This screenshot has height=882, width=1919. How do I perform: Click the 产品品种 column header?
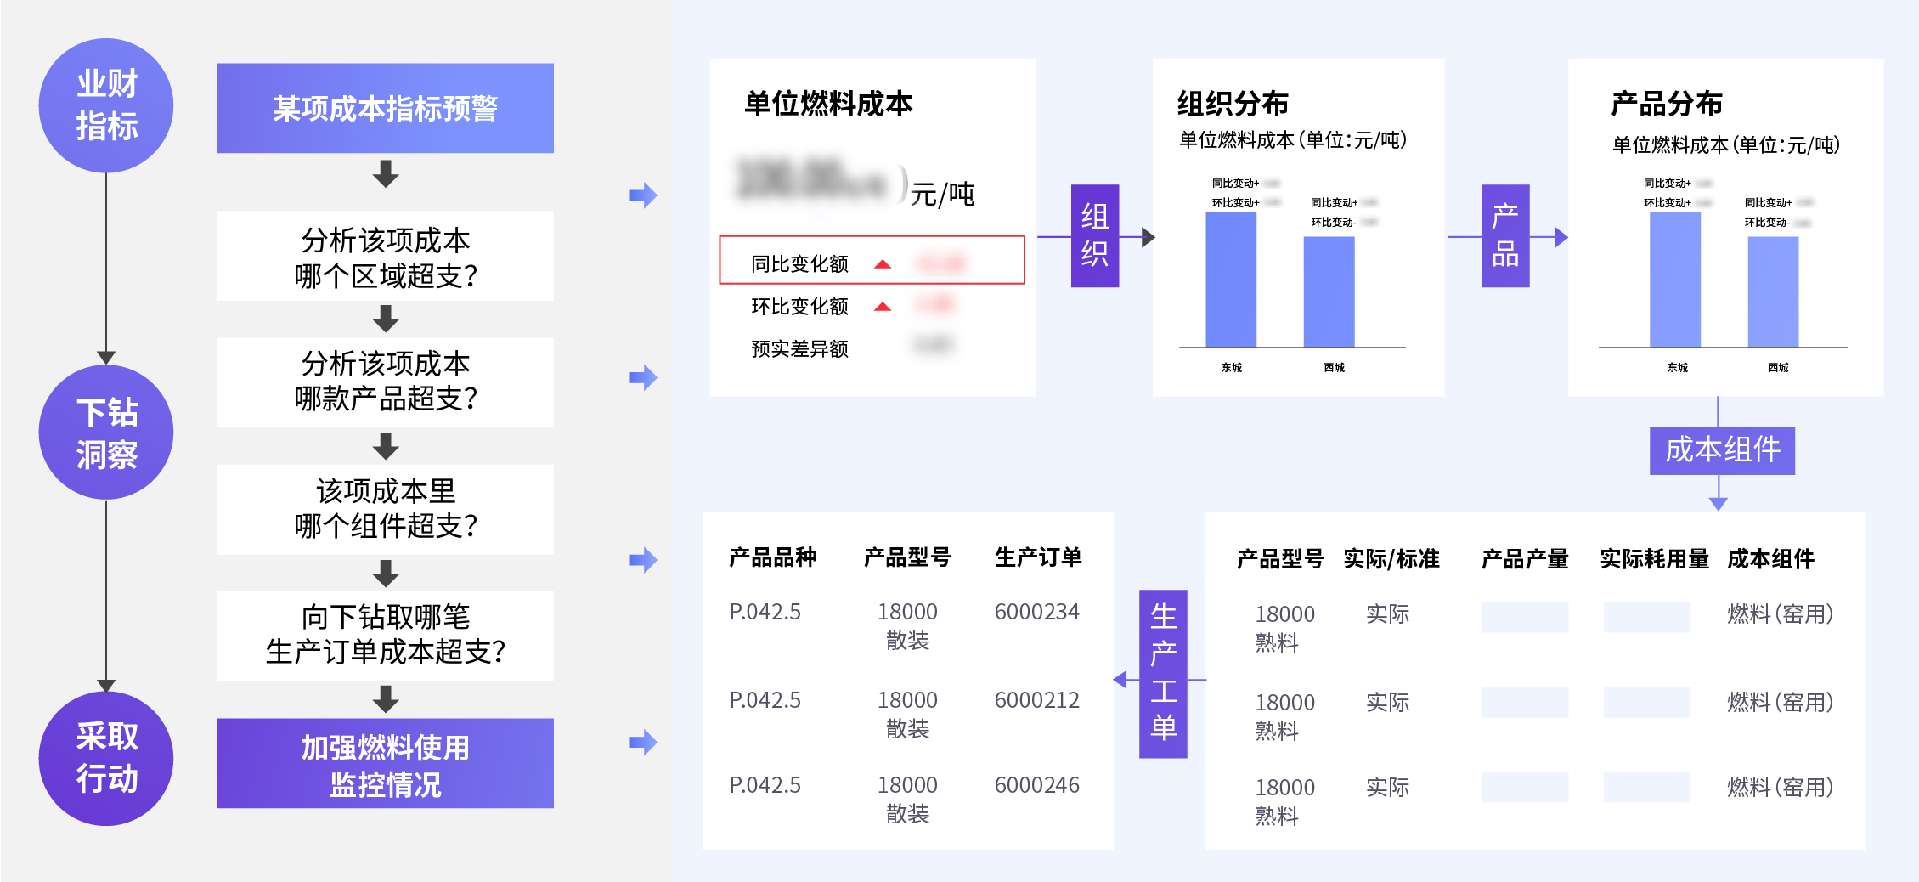[772, 557]
